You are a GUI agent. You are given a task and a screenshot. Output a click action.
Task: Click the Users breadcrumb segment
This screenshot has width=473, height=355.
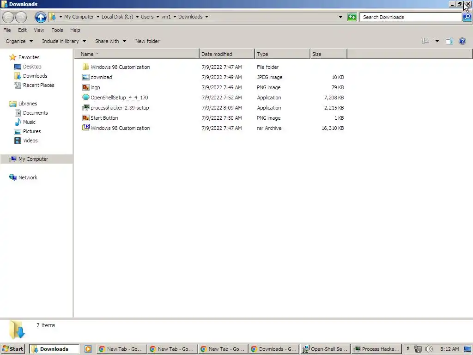click(x=147, y=17)
